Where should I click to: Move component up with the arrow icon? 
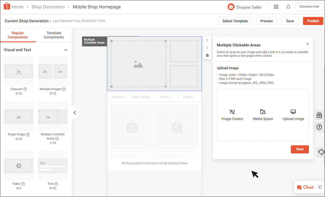[207, 40]
